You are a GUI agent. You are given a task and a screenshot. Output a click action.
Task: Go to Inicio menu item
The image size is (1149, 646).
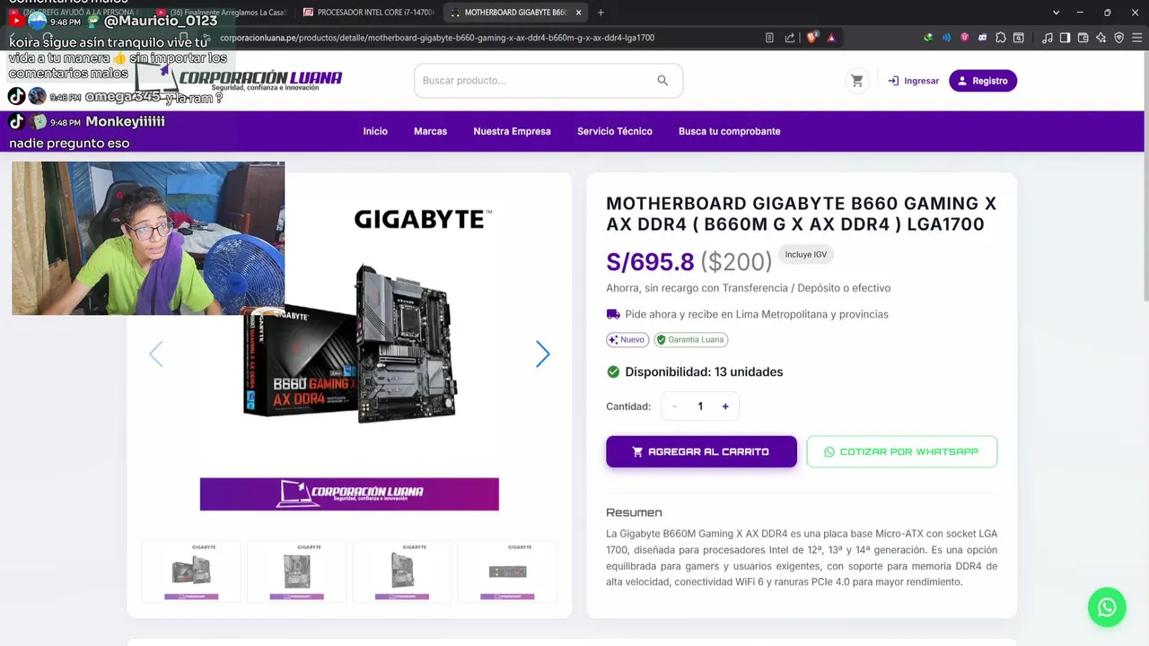click(x=375, y=131)
